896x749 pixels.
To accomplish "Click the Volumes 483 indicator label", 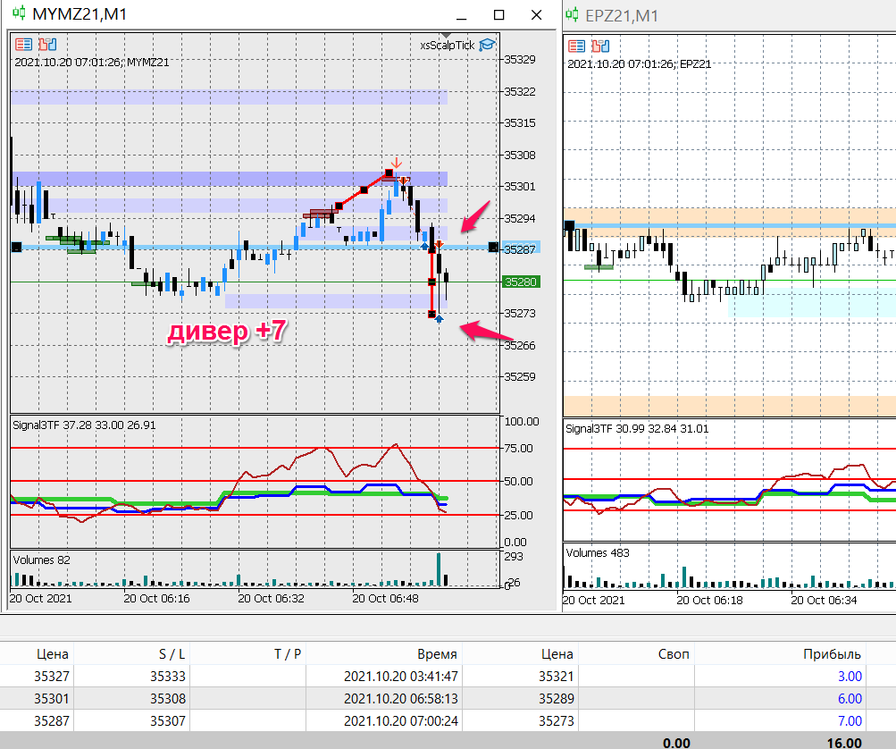I will (x=598, y=553).
